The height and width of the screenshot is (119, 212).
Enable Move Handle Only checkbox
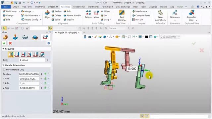coord(4,70)
